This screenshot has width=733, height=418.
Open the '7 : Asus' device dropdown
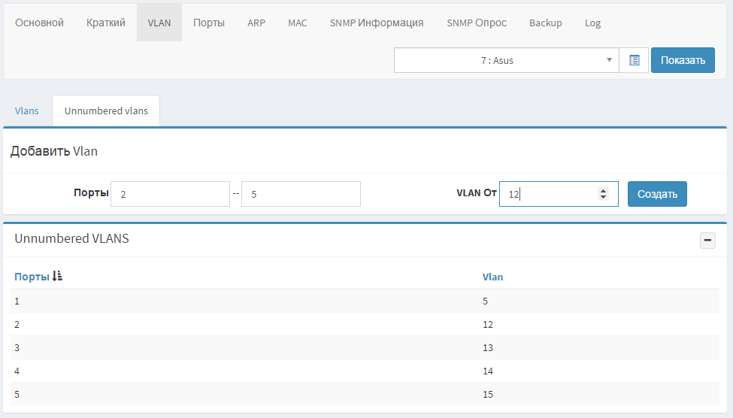[x=506, y=60]
